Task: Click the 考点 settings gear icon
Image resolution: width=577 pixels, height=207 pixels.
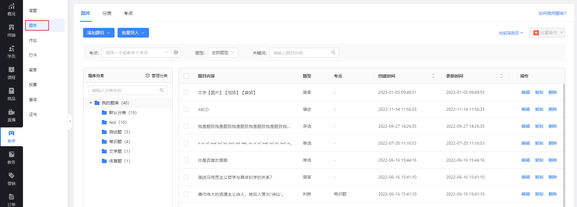Action: (176, 53)
